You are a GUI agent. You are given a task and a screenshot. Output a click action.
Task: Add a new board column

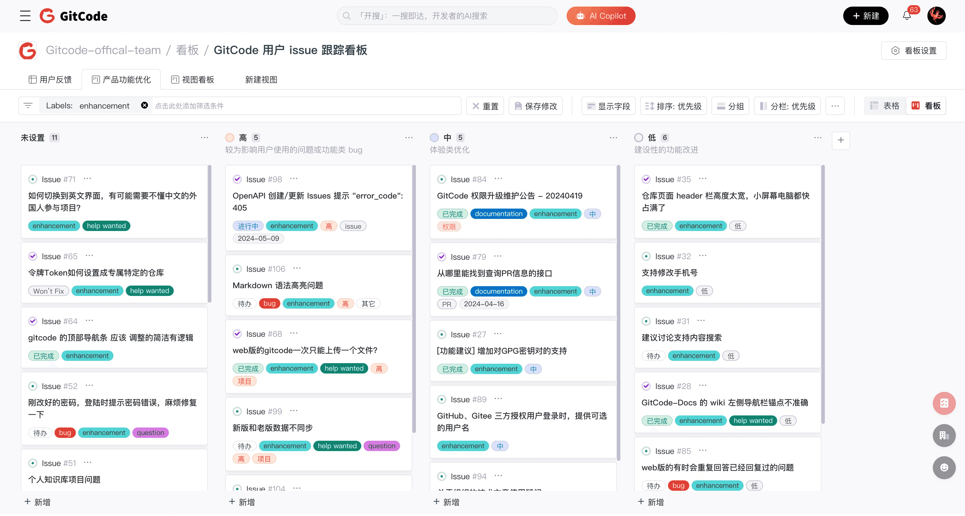[x=841, y=140]
